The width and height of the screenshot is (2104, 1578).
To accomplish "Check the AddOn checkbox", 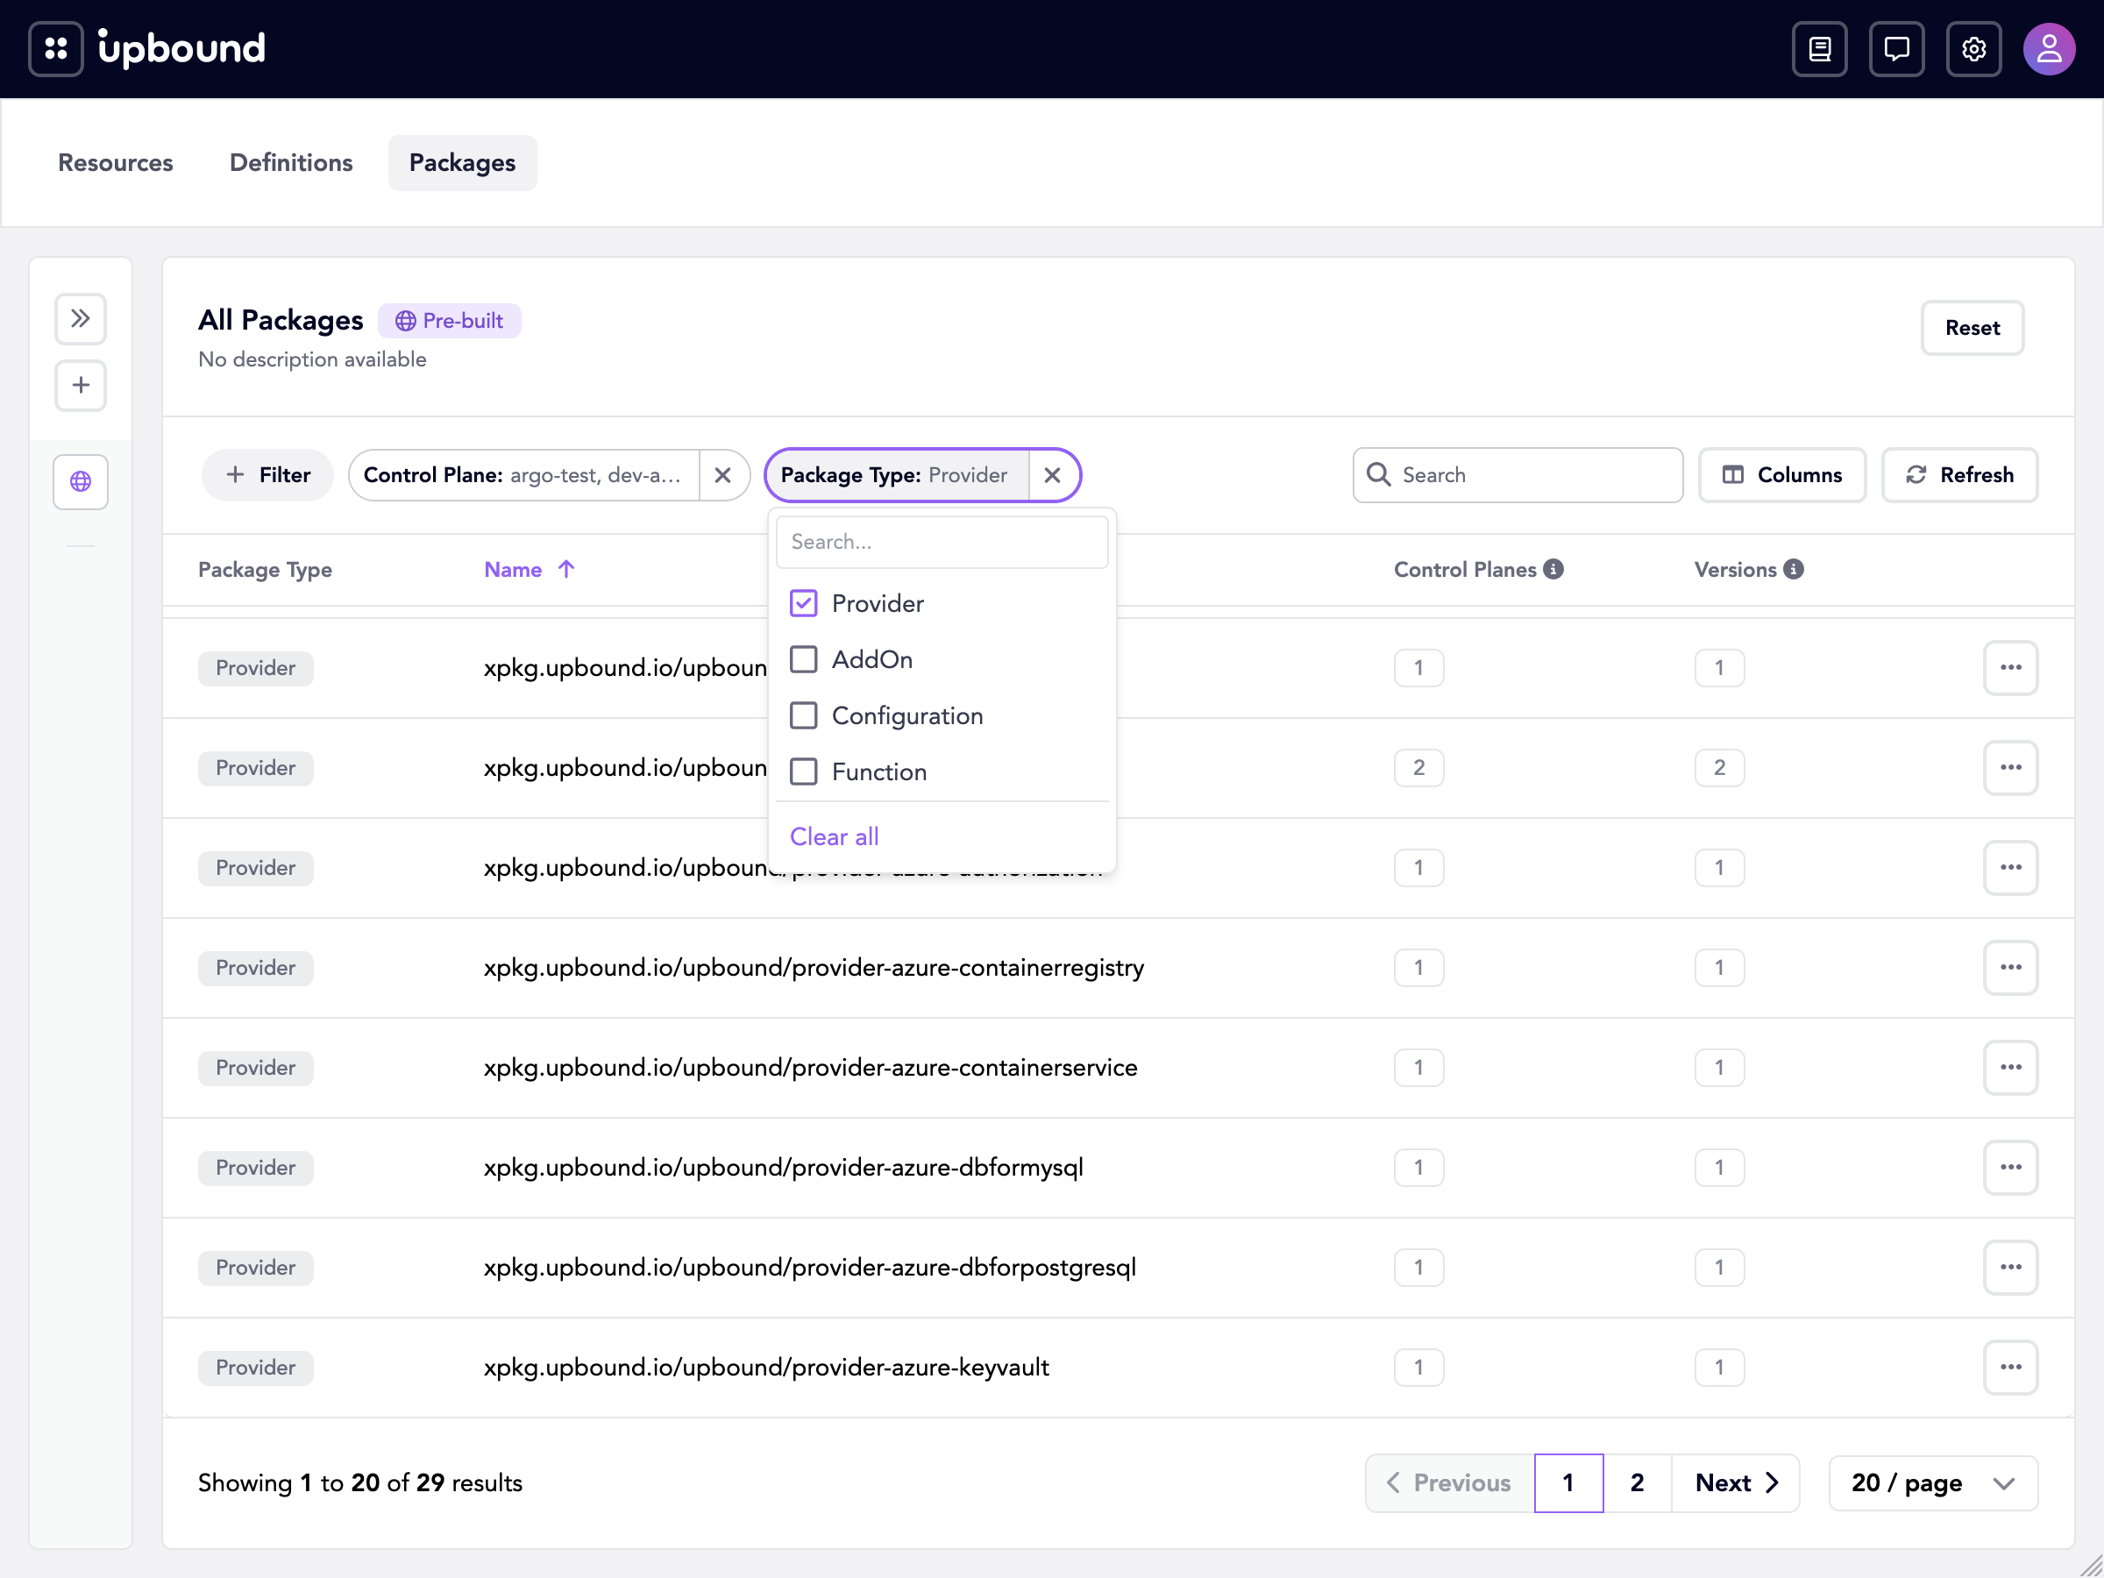I will tap(804, 659).
